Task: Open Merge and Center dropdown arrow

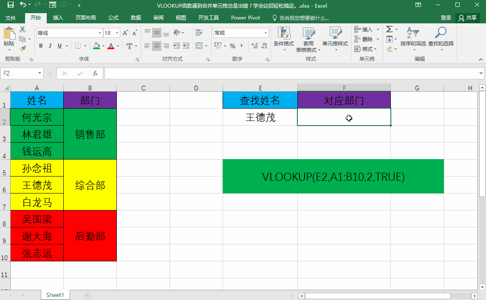Action: click(x=206, y=46)
